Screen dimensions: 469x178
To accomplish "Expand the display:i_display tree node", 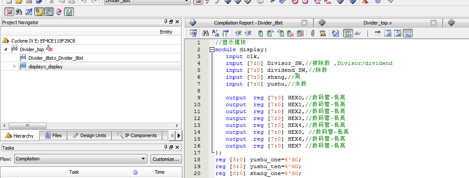I will (14, 66).
